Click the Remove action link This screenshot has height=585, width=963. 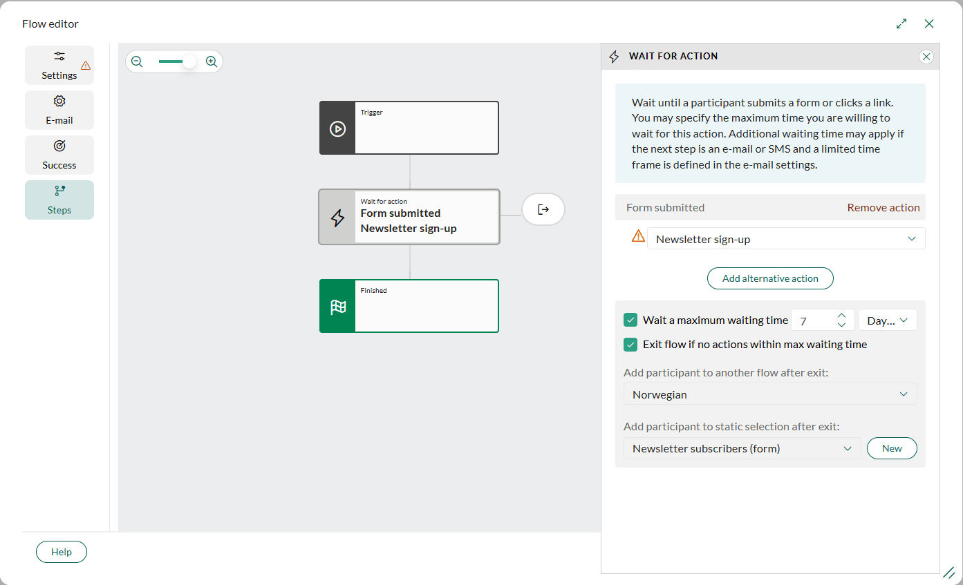click(883, 207)
